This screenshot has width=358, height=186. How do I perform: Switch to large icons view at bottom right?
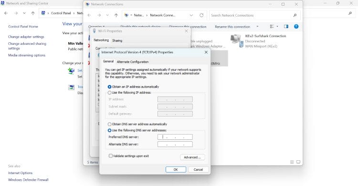pos(298,162)
